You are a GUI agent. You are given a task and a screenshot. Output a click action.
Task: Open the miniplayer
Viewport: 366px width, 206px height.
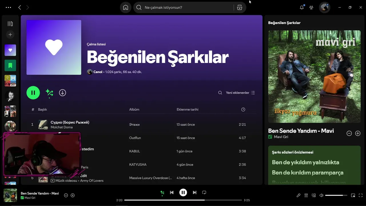pyautogui.click(x=353, y=195)
